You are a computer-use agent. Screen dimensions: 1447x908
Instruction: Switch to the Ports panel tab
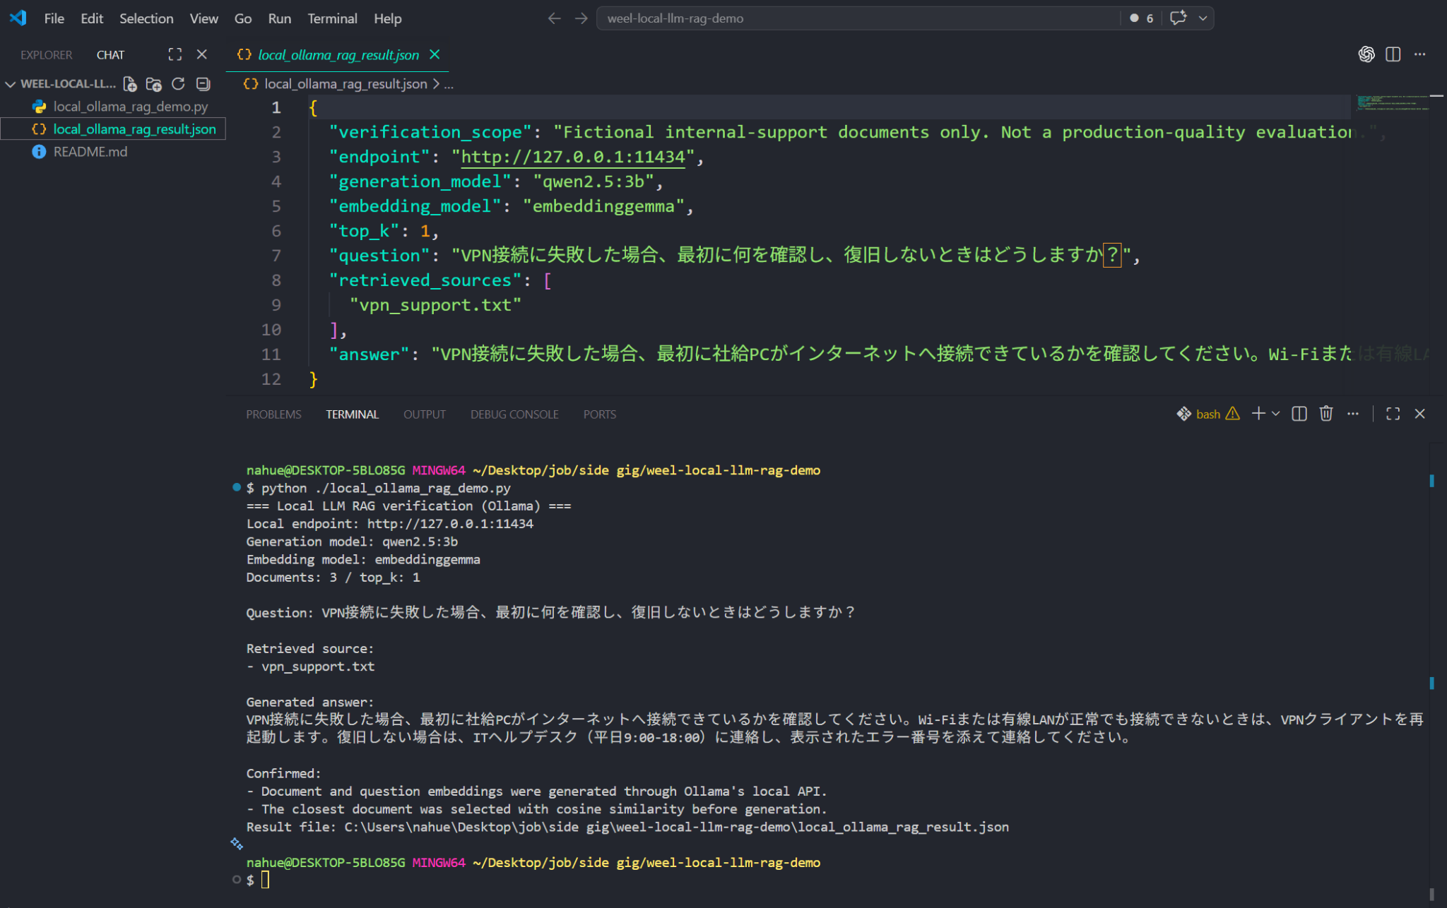pyautogui.click(x=600, y=414)
